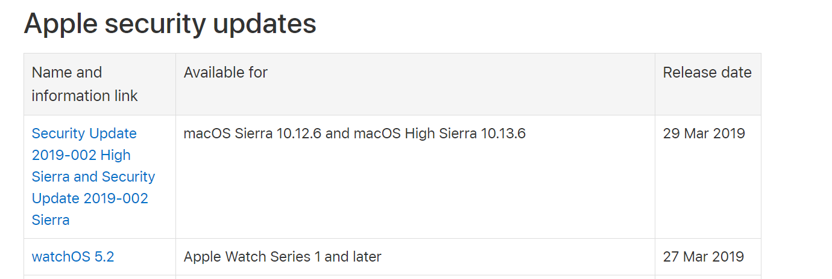The width and height of the screenshot is (832, 279).
Task: Click the 'Apple security updates' page heading
Action: pos(169,24)
